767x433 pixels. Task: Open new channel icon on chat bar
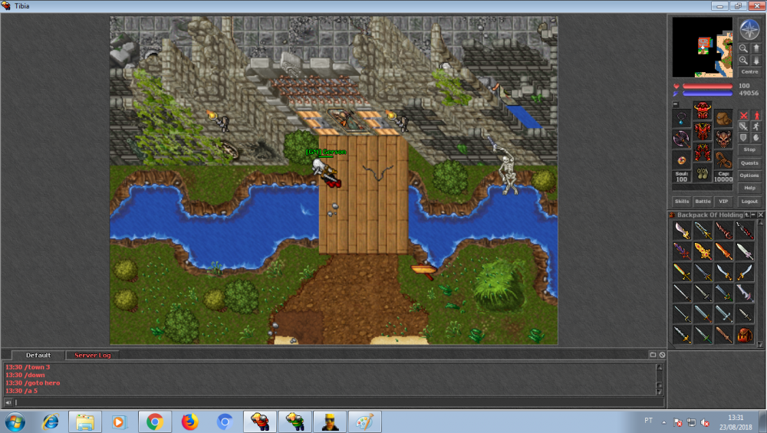coord(653,355)
